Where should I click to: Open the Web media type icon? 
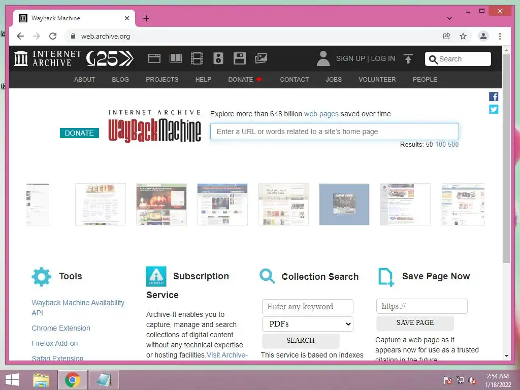154,58
